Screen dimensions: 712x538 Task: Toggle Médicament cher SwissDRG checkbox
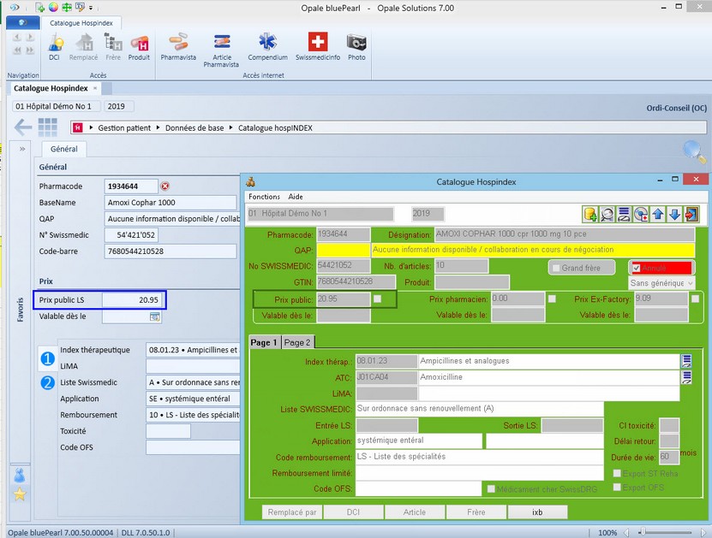[x=491, y=489]
